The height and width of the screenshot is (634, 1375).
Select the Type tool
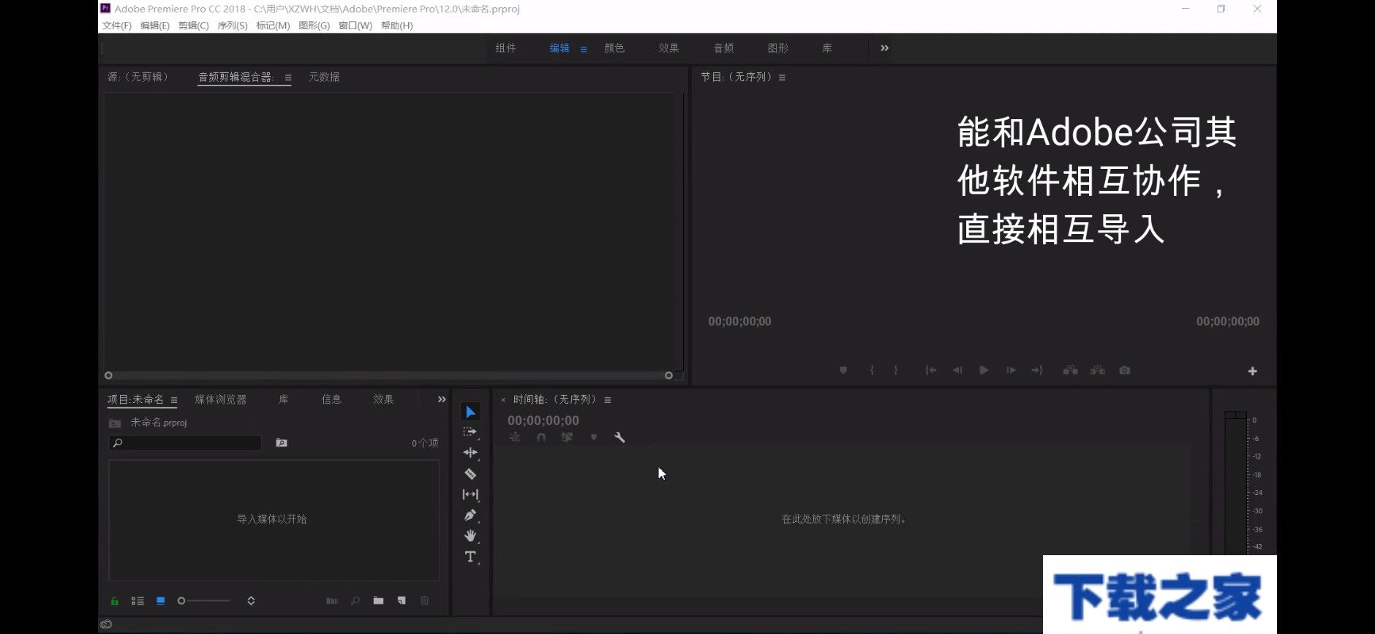coord(470,556)
